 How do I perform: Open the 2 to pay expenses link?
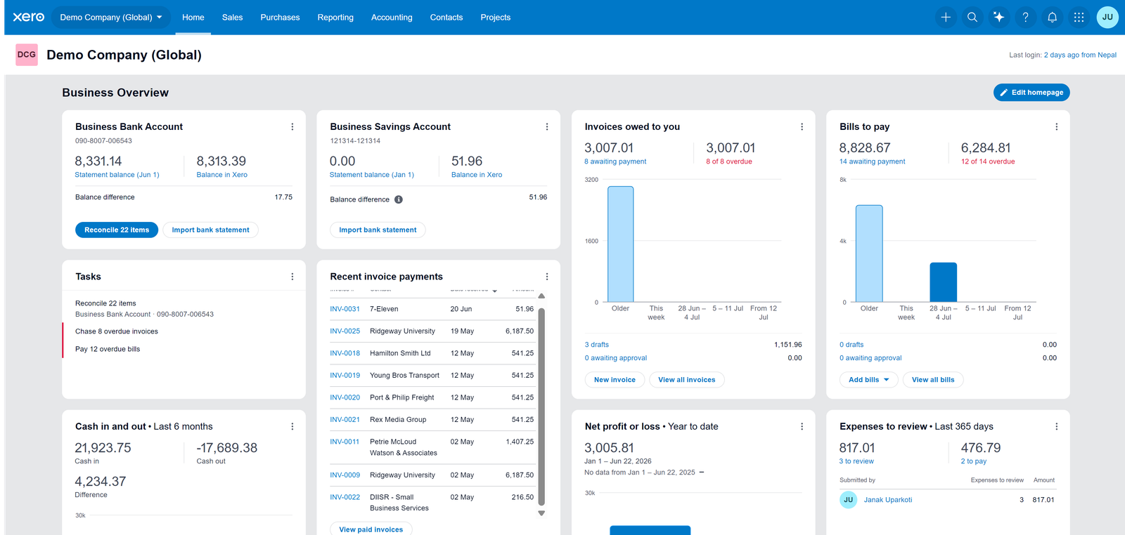(x=974, y=461)
